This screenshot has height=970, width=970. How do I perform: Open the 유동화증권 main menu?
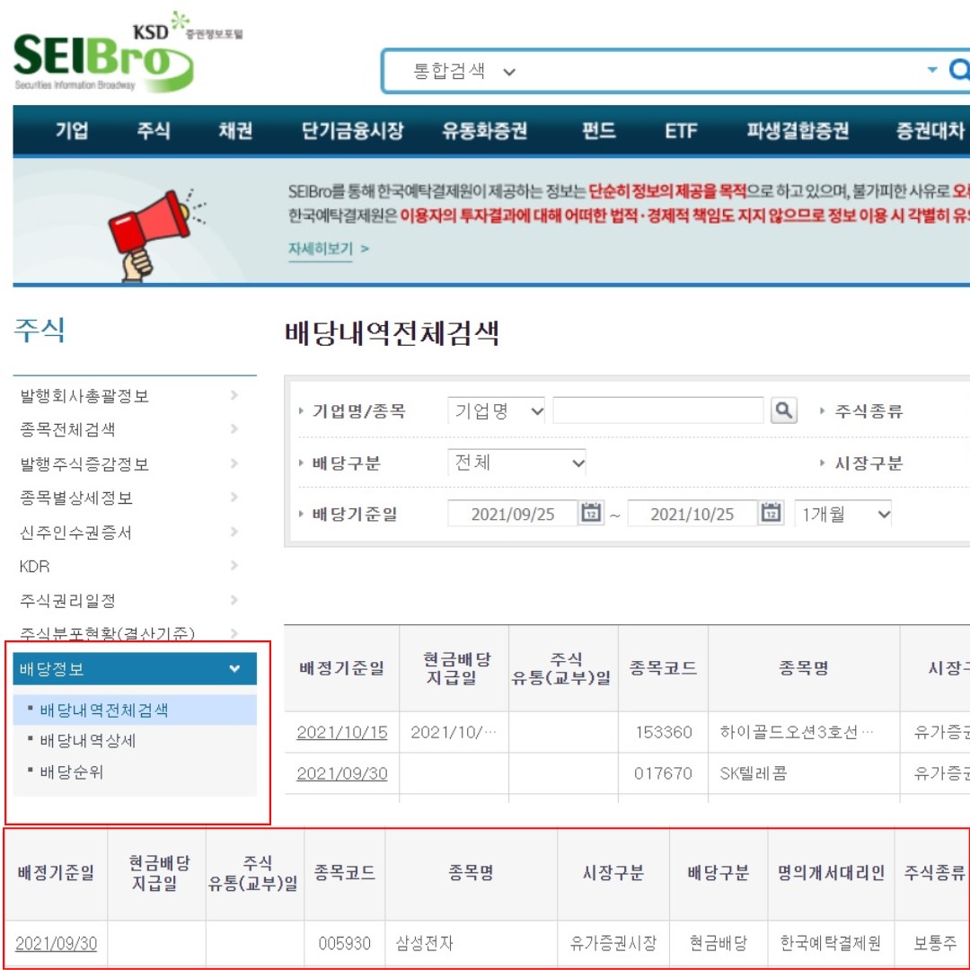[x=484, y=130]
